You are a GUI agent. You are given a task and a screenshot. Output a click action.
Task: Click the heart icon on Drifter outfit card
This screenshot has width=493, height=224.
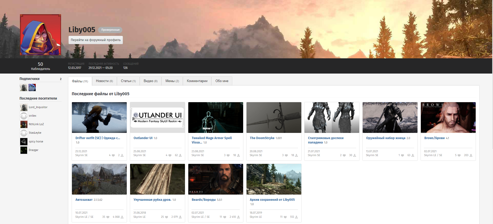coord(113,155)
